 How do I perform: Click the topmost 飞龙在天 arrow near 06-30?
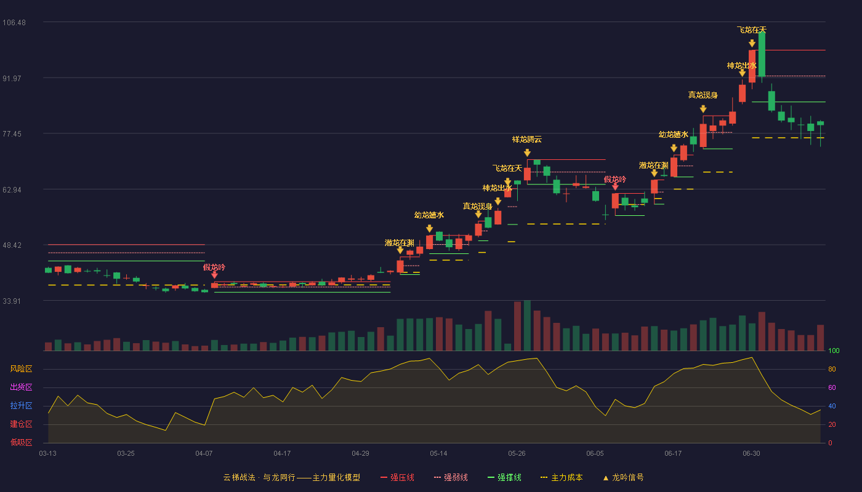point(752,43)
